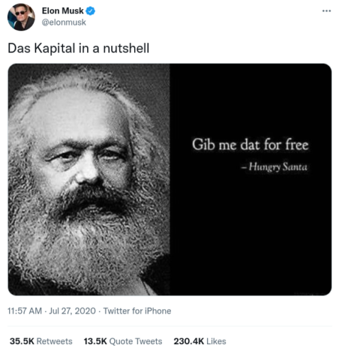Screen dimensions: 339x354
Task: View the 13.5K Quote Tweets list
Action: click(123, 341)
